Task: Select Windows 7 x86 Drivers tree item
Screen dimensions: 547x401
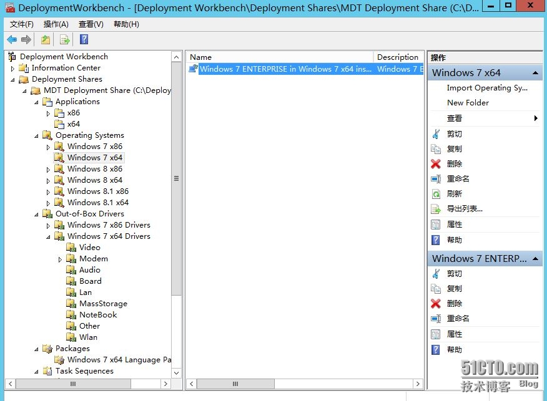Action: pos(109,225)
